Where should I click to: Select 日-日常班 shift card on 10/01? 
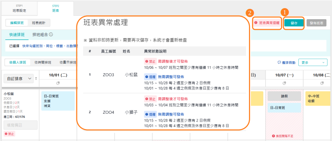tap(58, 101)
